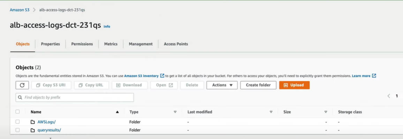Click the breadcrumb chevron after Amazon S3
Viewport: 403px width, 139px height.
coord(34,10)
